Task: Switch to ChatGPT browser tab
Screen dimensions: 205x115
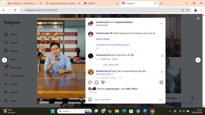Action: point(101,3)
